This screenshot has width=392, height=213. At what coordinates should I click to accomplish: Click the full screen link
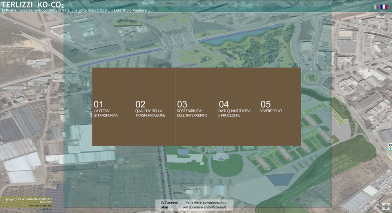(x=169, y=202)
